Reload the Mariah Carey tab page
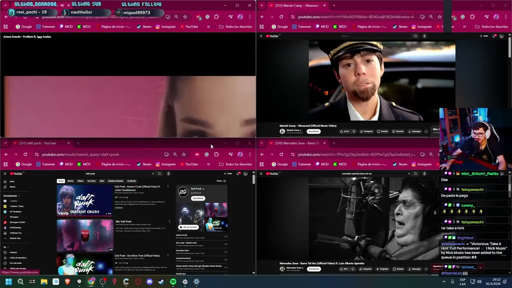The height and width of the screenshot is (288, 512). 281,17
